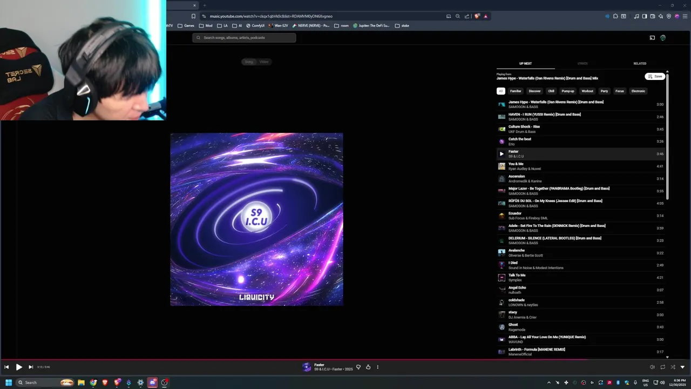
Task: Click the volume speaker icon in player bar
Action: [x=652, y=367]
